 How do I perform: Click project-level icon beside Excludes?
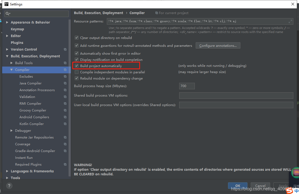click(x=65, y=77)
